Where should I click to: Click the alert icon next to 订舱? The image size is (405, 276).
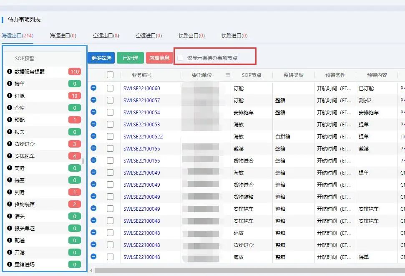[10, 96]
